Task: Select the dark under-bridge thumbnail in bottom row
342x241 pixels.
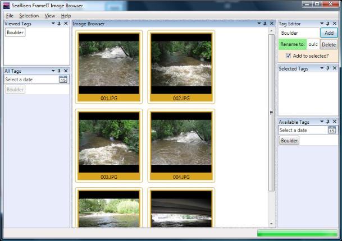Action: pos(181,208)
